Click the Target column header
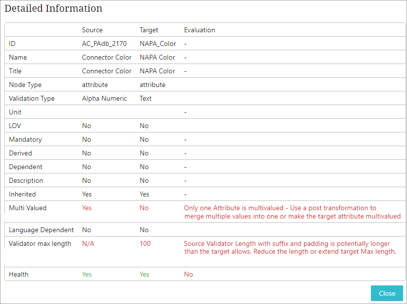This screenshot has height=304, width=407. coord(149,30)
